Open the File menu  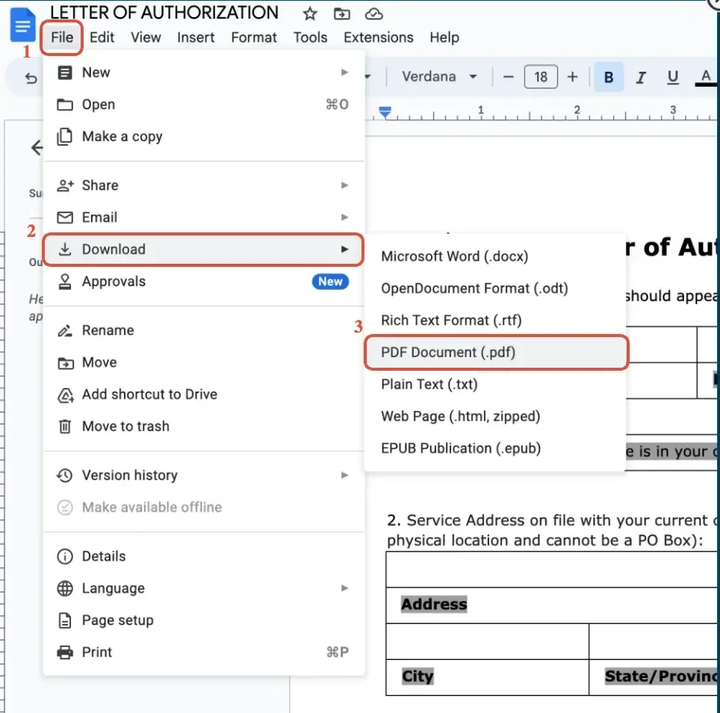(x=62, y=37)
